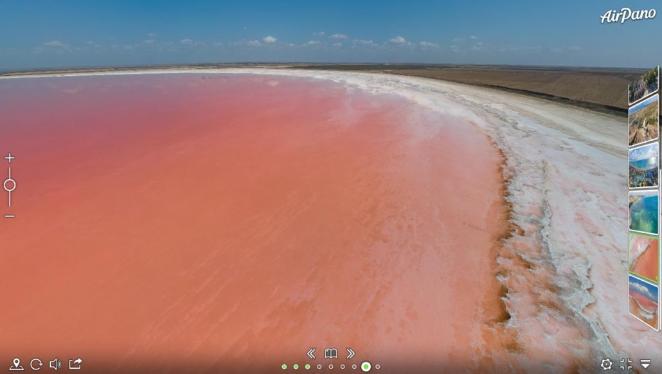Open the book info icon
This screenshot has height=374, width=662.
(x=331, y=353)
